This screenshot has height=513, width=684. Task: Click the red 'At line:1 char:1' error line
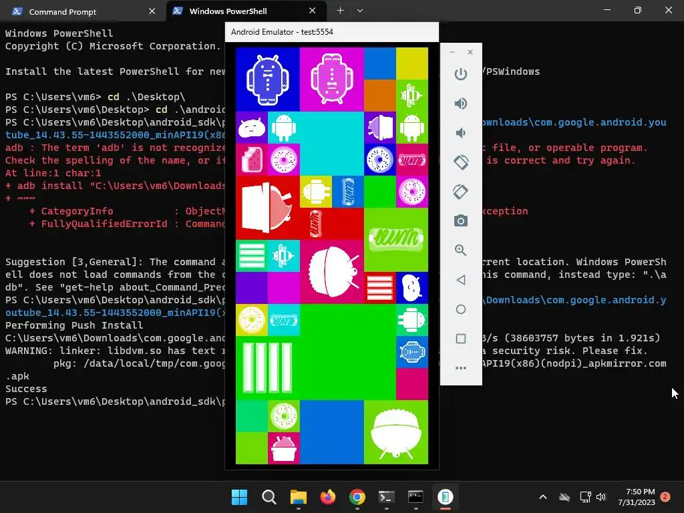tap(53, 173)
